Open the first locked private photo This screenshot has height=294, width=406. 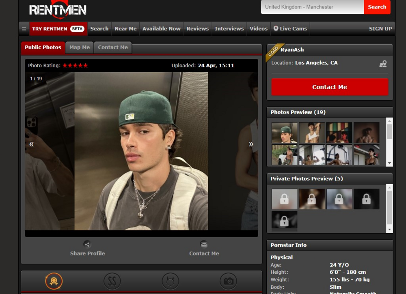(284, 199)
